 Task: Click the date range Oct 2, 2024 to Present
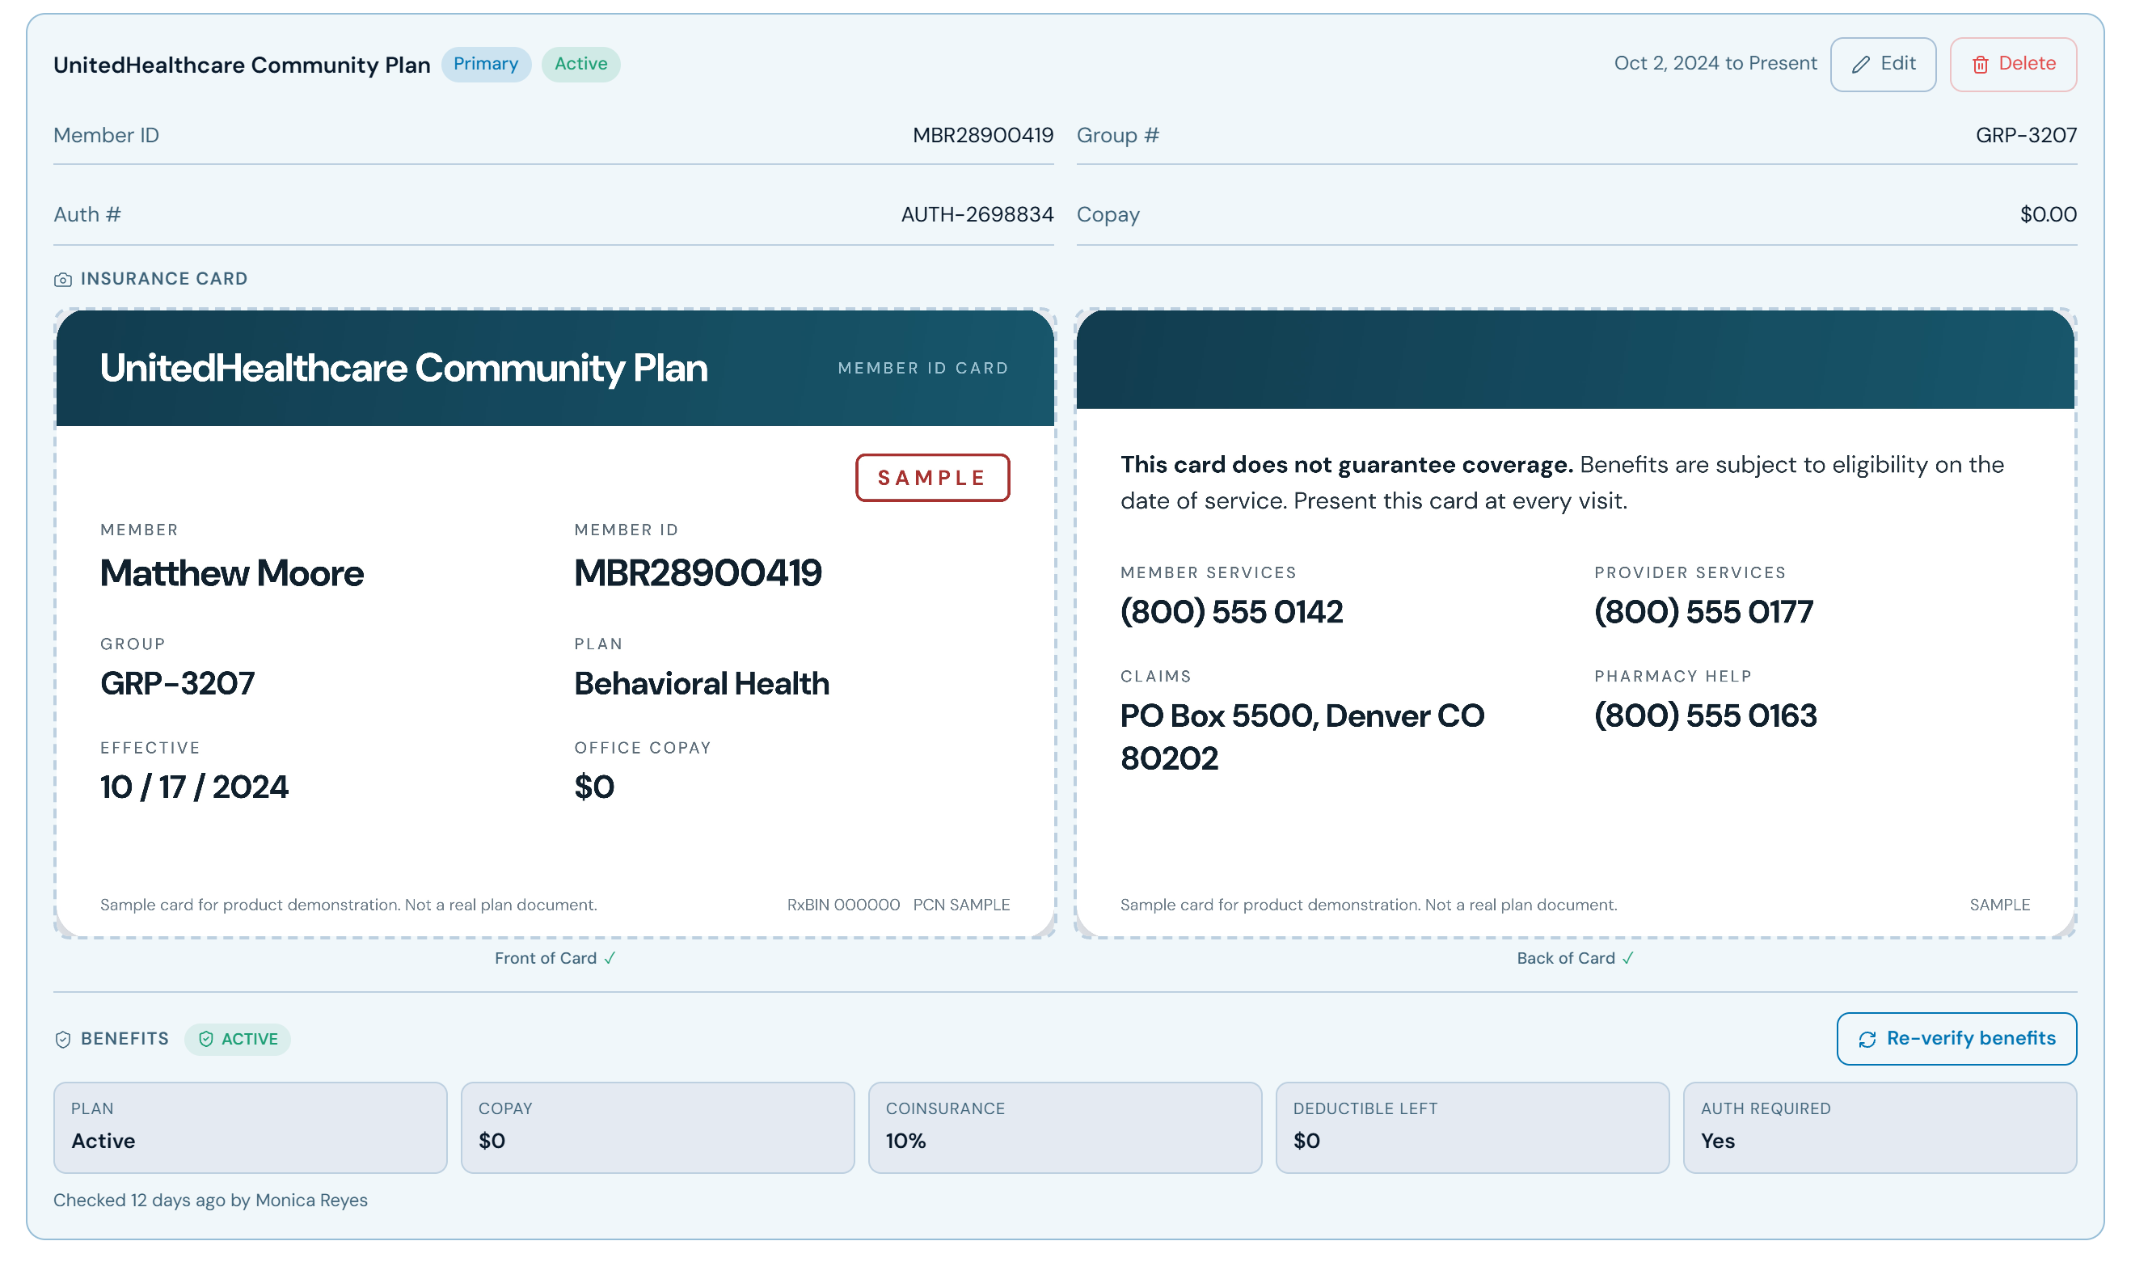1715,63
